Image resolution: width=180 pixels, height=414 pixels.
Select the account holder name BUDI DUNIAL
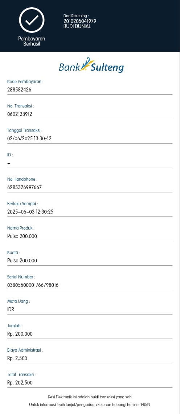[x=77, y=26]
